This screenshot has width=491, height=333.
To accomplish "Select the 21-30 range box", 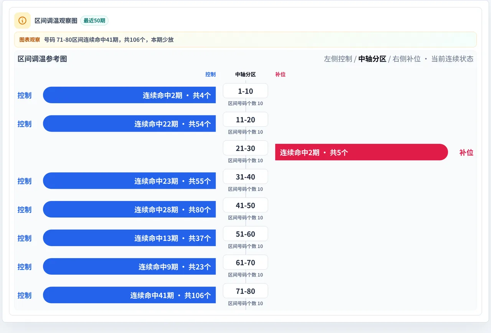I will click(245, 148).
